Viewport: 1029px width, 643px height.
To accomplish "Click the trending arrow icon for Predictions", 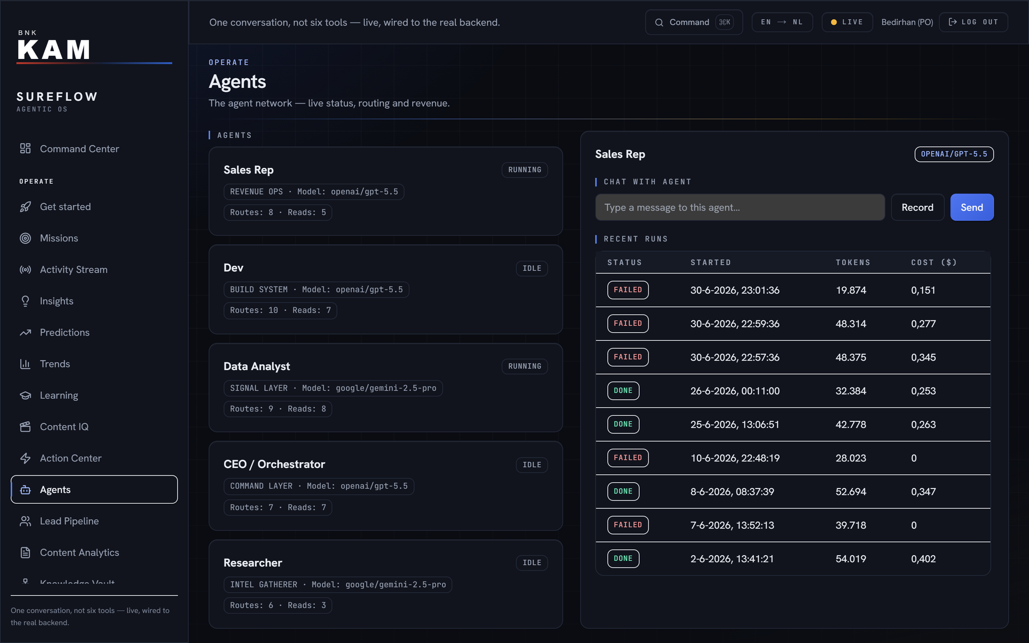I will 25,333.
